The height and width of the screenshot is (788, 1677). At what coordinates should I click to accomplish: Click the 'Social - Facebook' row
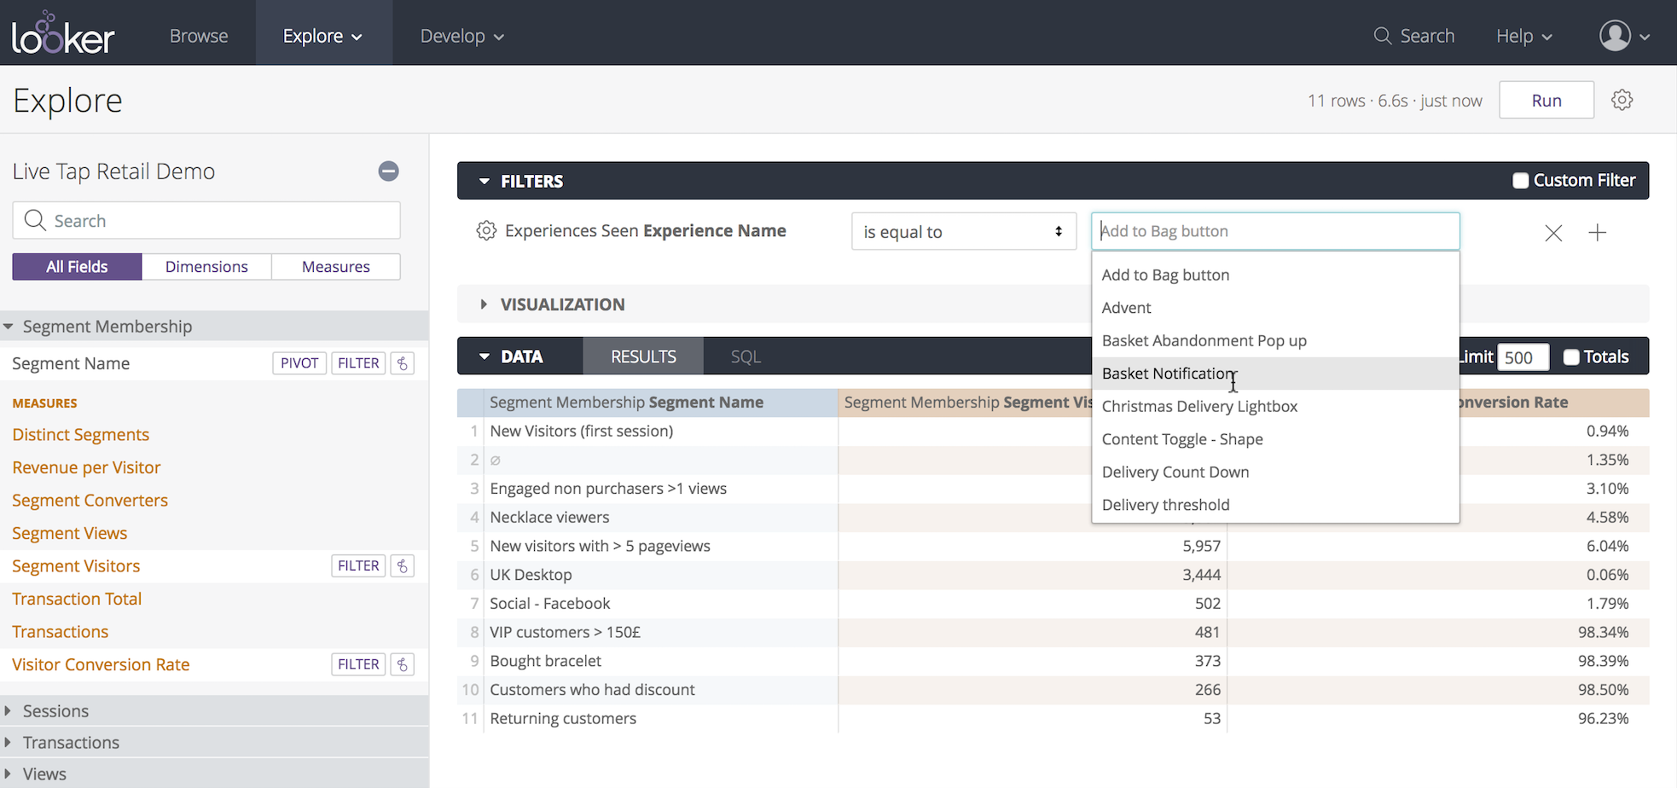(1053, 603)
